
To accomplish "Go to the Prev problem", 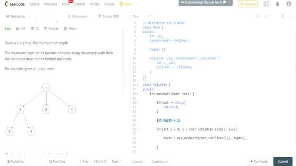I will pyautogui.click(x=84, y=161).
